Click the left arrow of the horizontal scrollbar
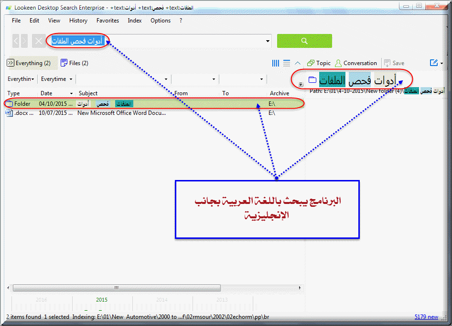Viewport: 452px width, 326px height. 8,288
